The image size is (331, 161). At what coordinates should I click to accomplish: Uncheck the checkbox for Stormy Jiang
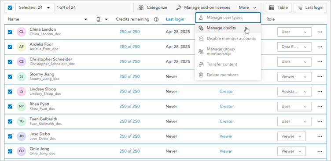(10, 77)
